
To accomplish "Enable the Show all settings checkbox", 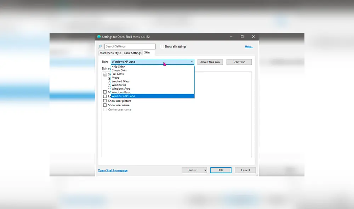I will tap(162, 46).
